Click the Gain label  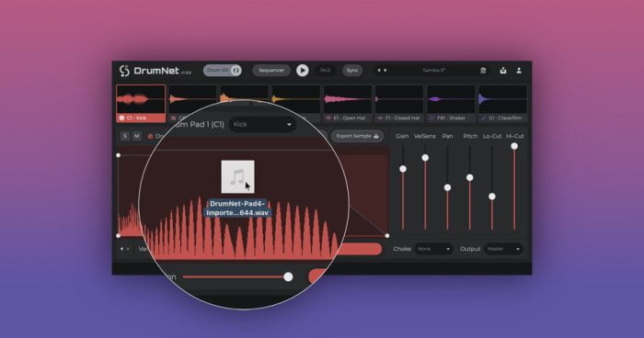point(402,136)
